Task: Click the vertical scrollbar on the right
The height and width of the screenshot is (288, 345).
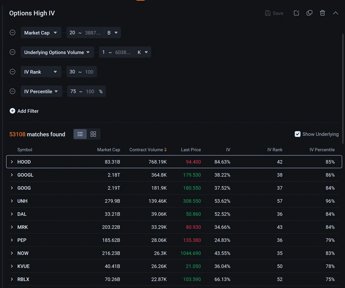Action: tap(343, 89)
